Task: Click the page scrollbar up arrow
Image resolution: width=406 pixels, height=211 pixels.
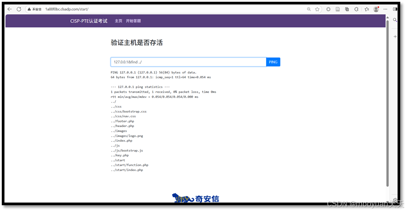Action: tap(387, 18)
